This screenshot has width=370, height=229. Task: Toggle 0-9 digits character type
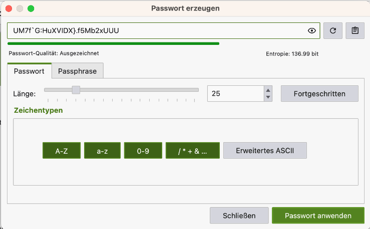pyautogui.click(x=143, y=151)
